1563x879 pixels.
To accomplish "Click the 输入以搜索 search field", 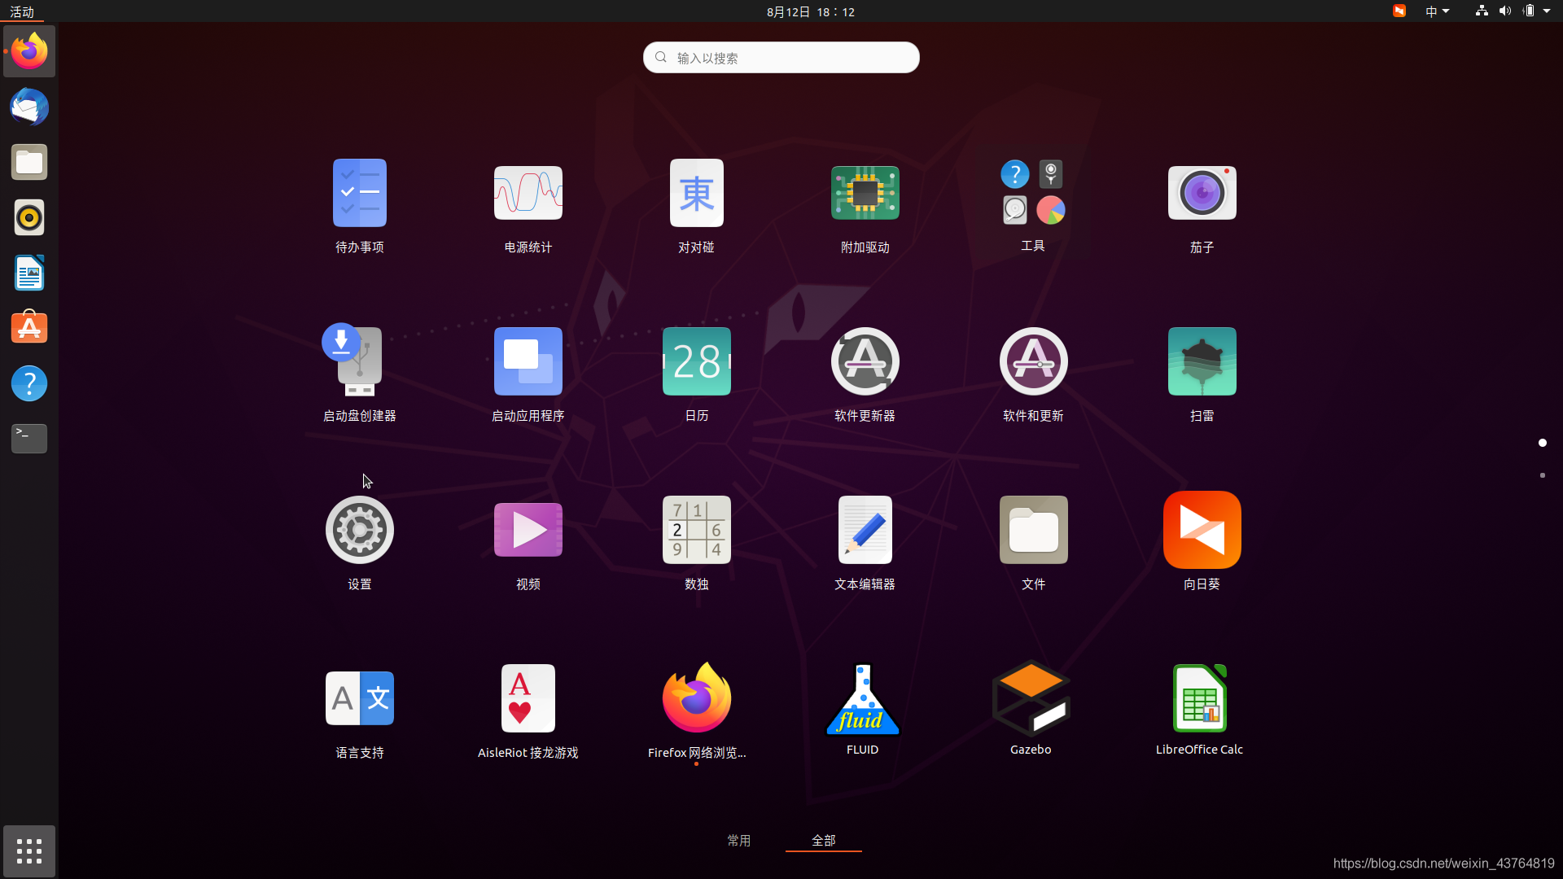I will pos(781,58).
